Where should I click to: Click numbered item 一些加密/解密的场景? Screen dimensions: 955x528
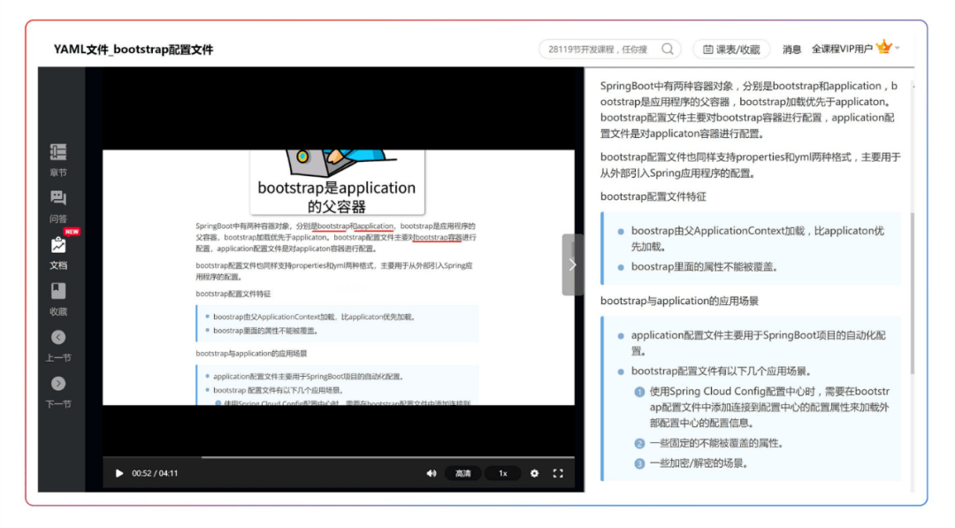click(699, 463)
